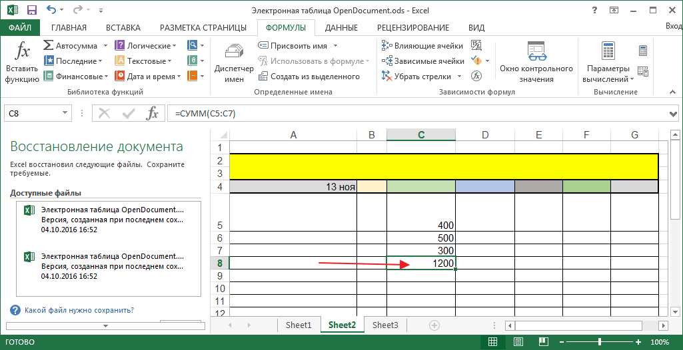Viewport: 683px width, 350px height.
Task: Click the 'Какой файл нужно сохранить?' link
Action: click(x=79, y=311)
